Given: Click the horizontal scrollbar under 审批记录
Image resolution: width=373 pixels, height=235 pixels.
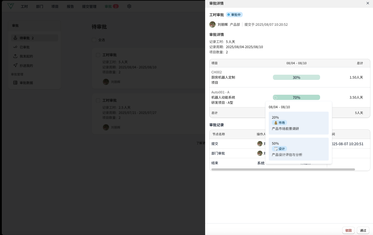Looking at the screenshot, I should [x=283, y=169].
